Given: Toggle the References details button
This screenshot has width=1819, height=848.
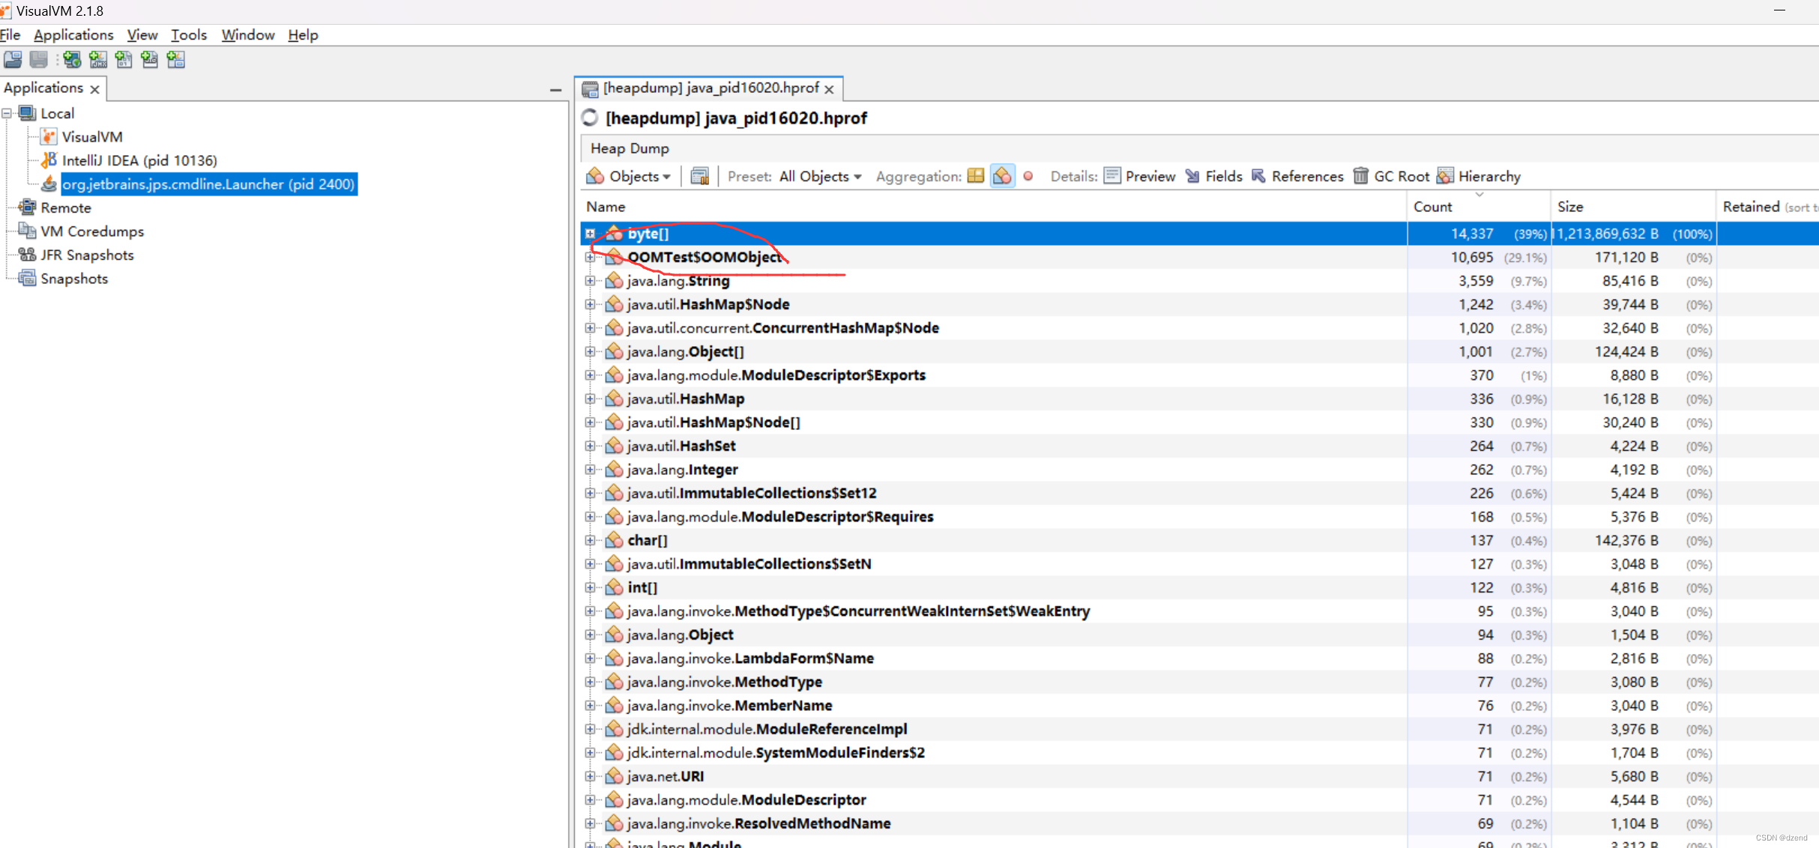Looking at the screenshot, I should [1297, 176].
